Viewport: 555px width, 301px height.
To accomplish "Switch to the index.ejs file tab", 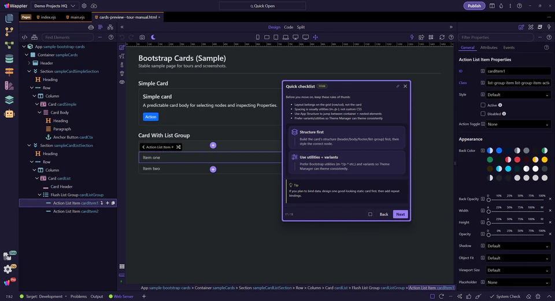I will [46, 17].
